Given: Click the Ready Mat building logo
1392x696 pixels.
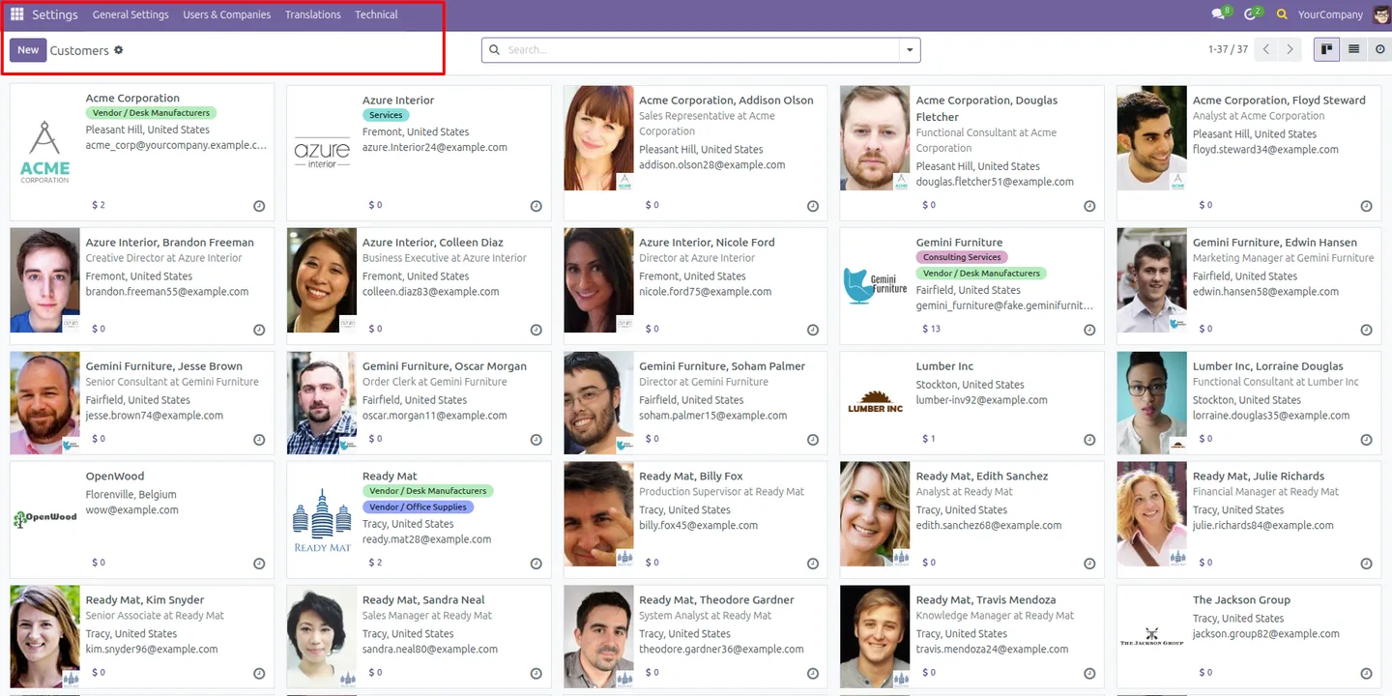Looking at the screenshot, I should (322, 520).
